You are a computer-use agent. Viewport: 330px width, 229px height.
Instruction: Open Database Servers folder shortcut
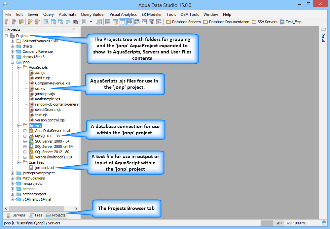coord(183,22)
